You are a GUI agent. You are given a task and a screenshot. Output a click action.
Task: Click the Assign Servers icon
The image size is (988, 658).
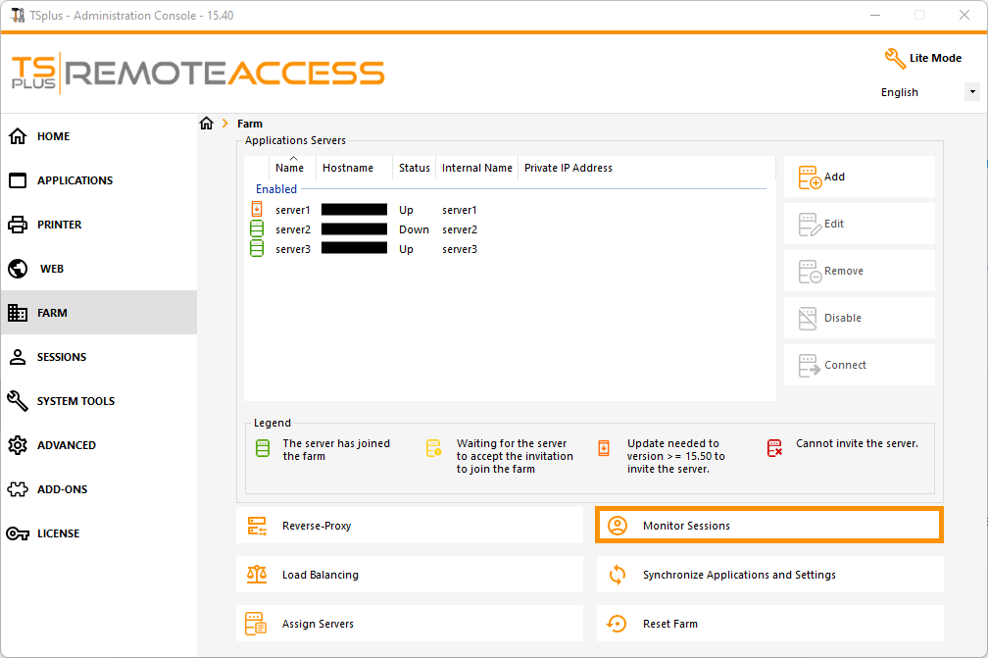pyautogui.click(x=256, y=624)
